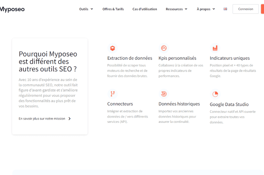Open the Outils dropdown menu
Image resolution: width=264 pixels, height=175 pixels.
pyautogui.click(x=86, y=9)
